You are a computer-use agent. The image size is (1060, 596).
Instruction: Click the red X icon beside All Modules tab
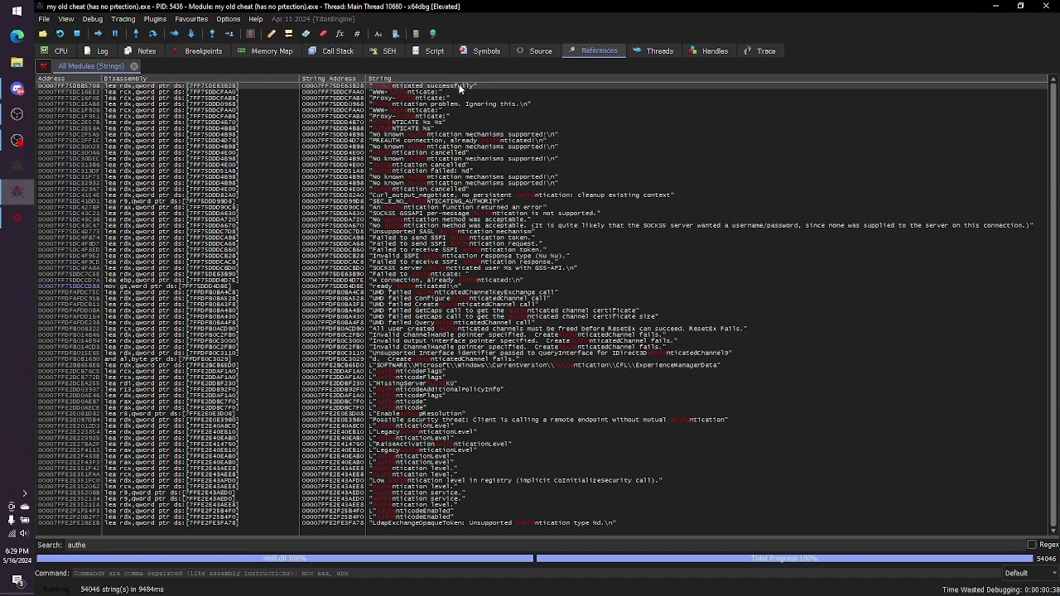(x=44, y=66)
